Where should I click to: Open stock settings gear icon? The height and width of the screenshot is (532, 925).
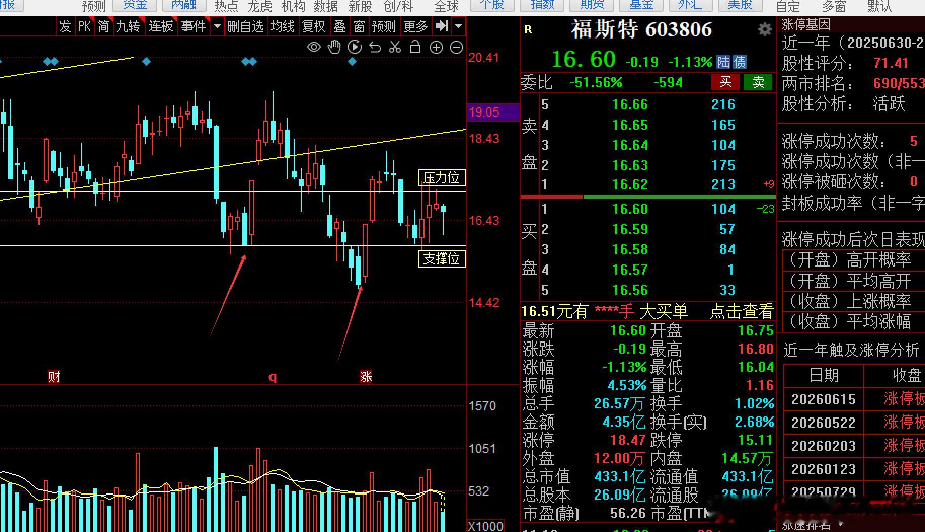click(764, 30)
